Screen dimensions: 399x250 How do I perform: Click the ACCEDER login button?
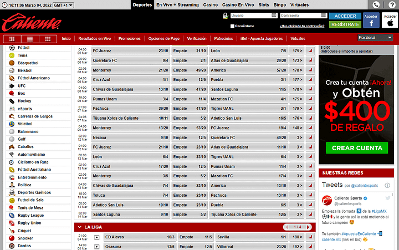[x=345, y=16]
